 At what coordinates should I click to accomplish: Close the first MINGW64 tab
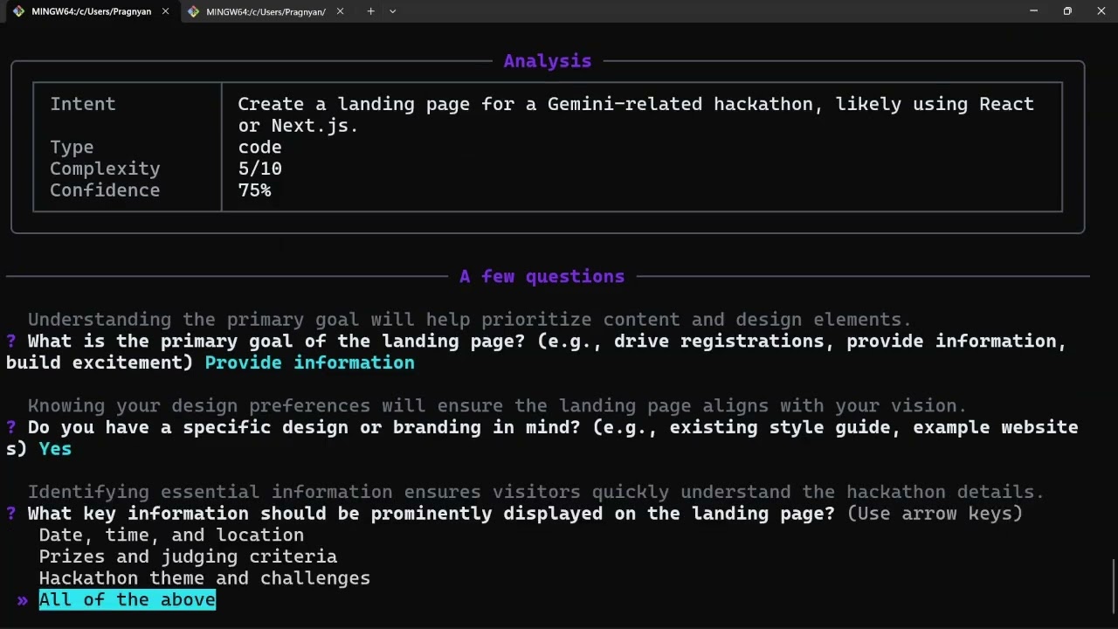165,11
